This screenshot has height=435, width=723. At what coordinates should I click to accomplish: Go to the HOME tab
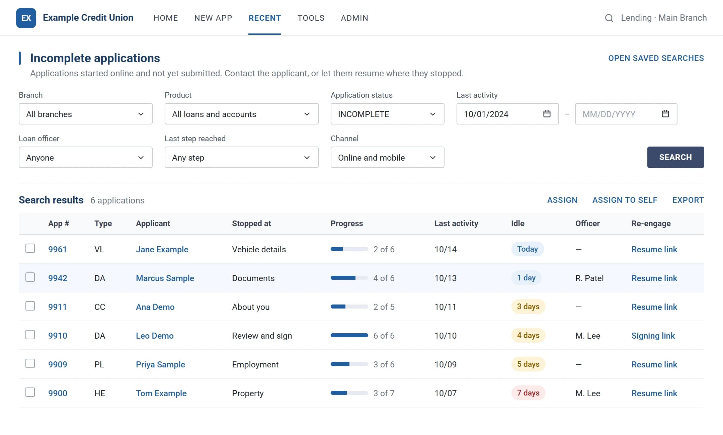[x=166, y=18]
